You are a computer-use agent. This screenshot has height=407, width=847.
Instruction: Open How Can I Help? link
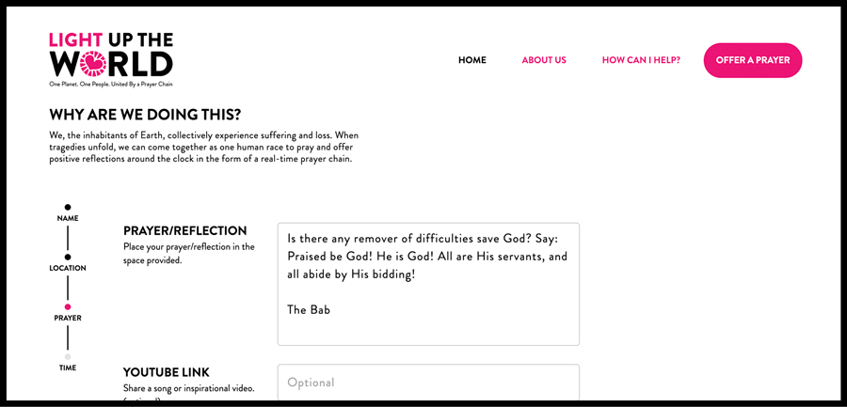[641, 60]
